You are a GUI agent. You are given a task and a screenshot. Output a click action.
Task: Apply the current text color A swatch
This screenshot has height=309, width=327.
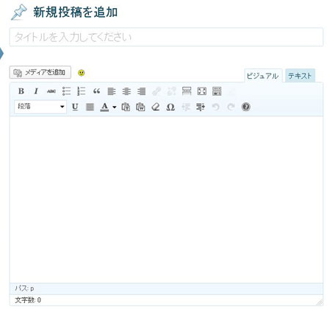tap(105, 107)
